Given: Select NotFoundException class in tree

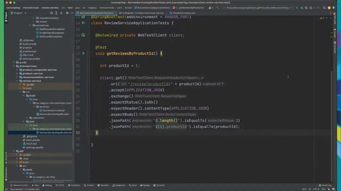Looking at the screenshot, I should coord(49,37).
